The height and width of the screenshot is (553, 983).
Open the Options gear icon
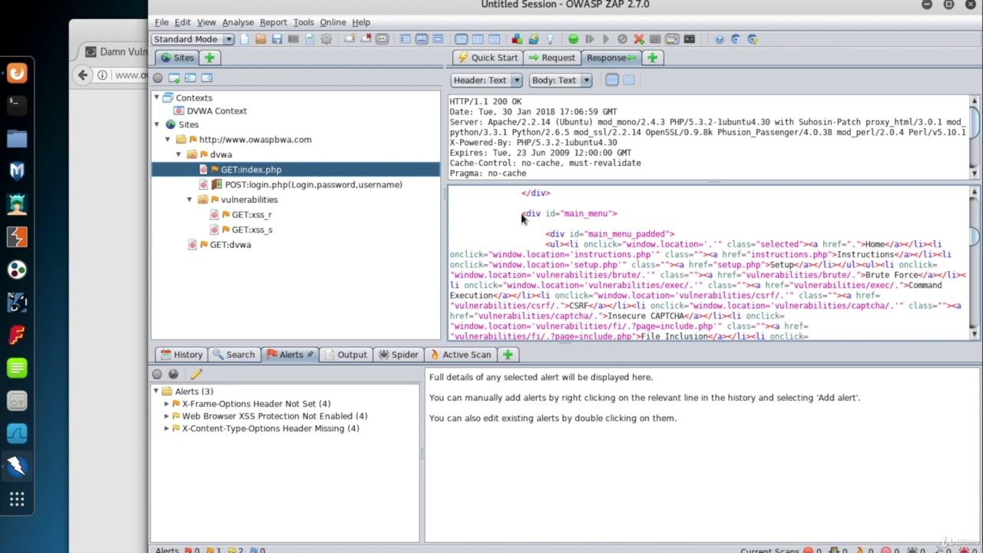point(326,39)
